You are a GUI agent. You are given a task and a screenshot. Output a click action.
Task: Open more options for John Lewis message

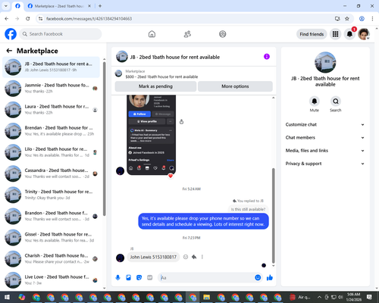(x=202, y=257)
